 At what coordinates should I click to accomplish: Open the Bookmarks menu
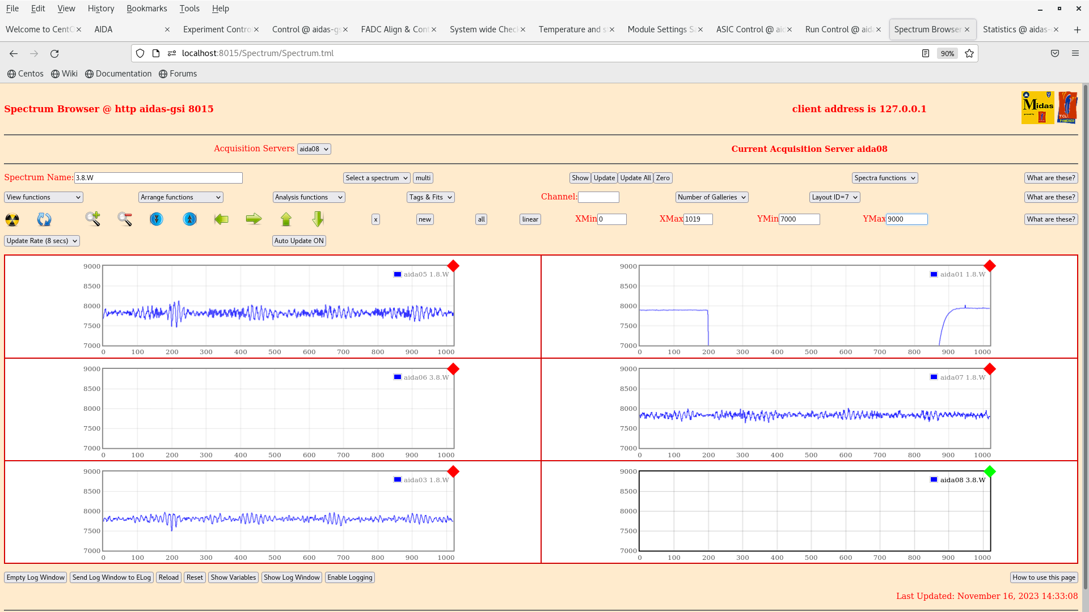pyautogui.click(x=146, y=8)
